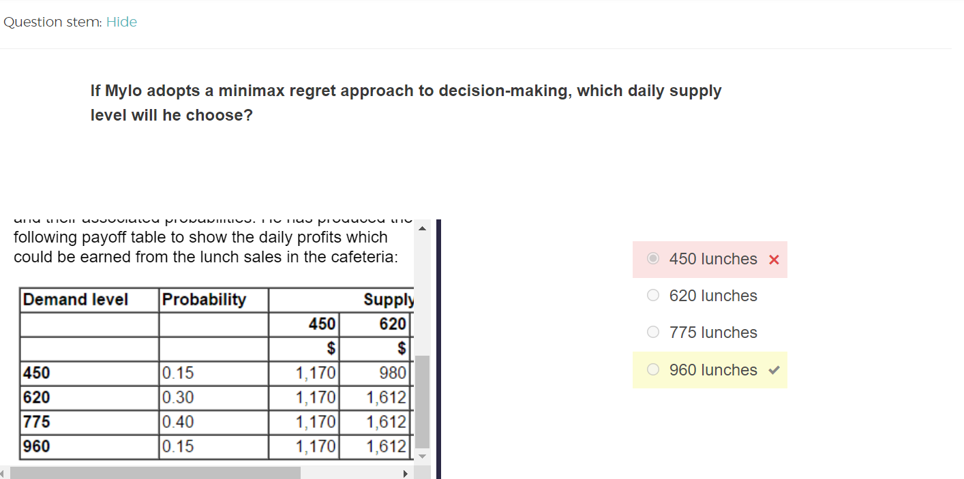
Task: Click the vertical scrollbar thumb of the passage
Action: tap(423, 401)
